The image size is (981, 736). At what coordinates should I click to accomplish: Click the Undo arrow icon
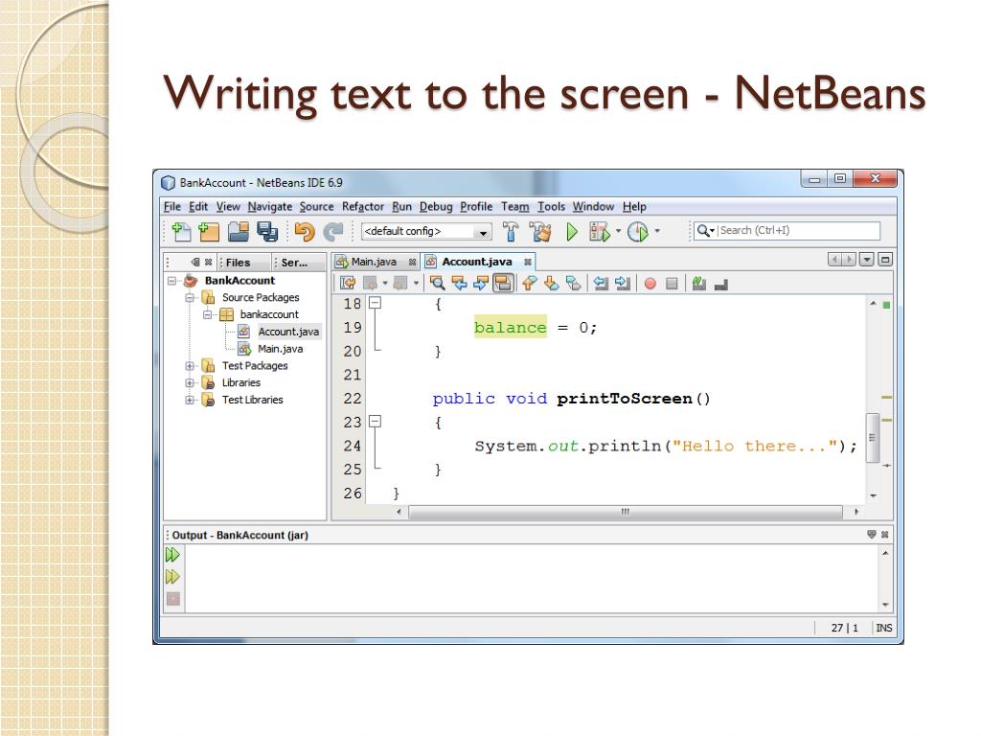[305, 232]
